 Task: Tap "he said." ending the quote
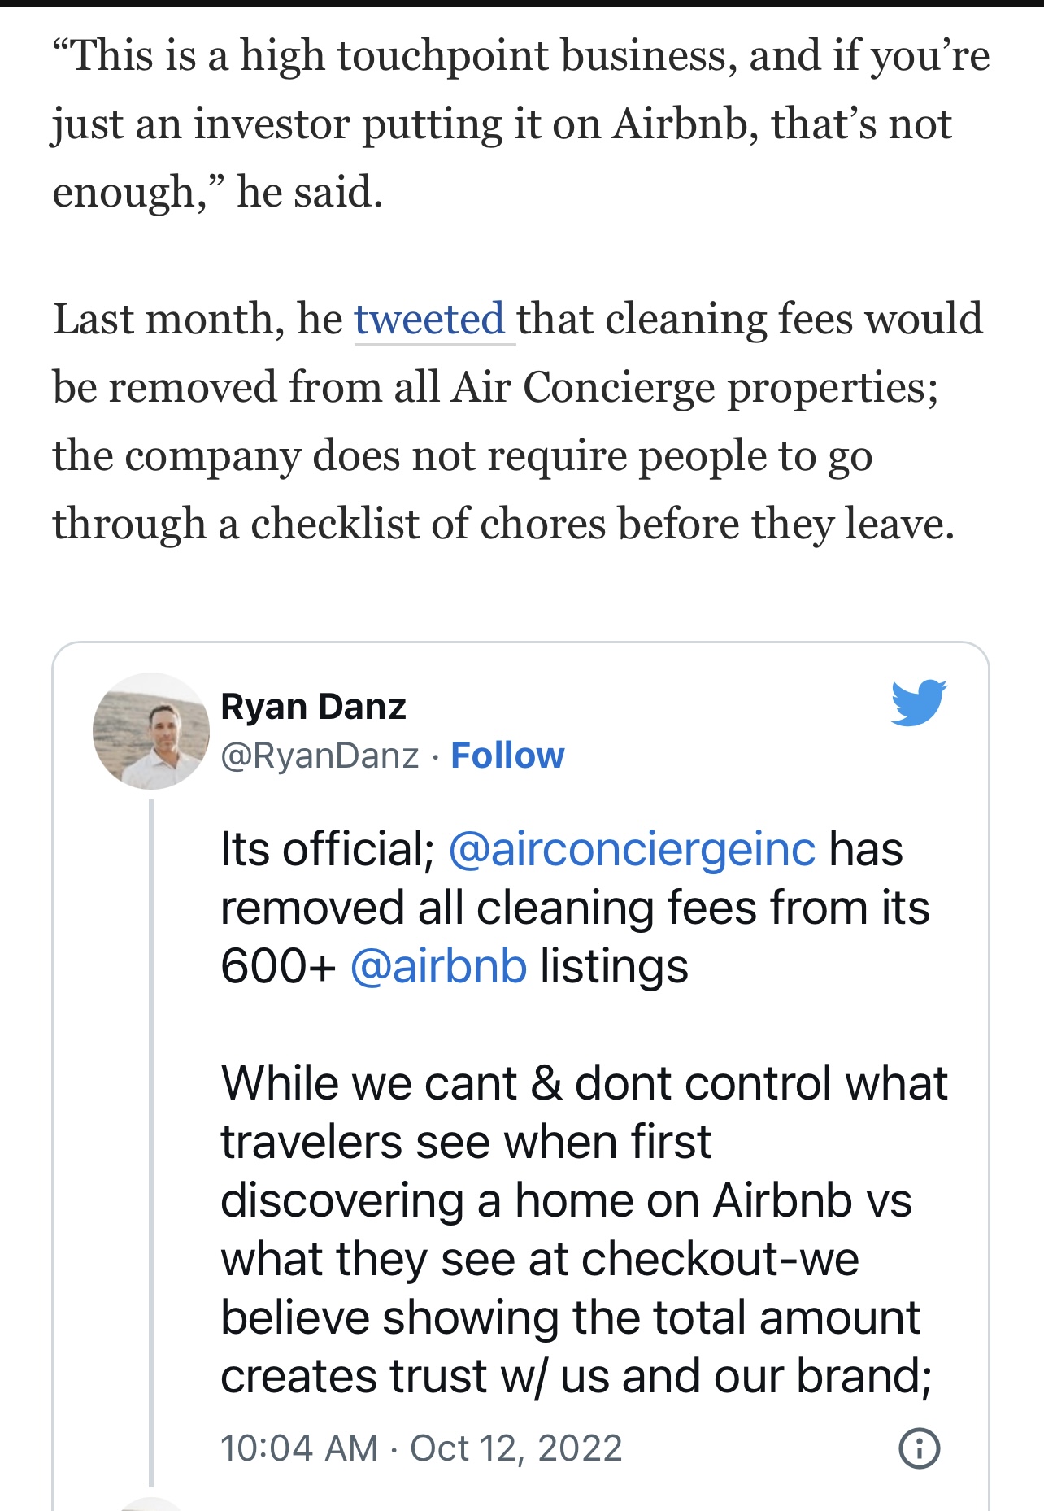click(310, 192)
